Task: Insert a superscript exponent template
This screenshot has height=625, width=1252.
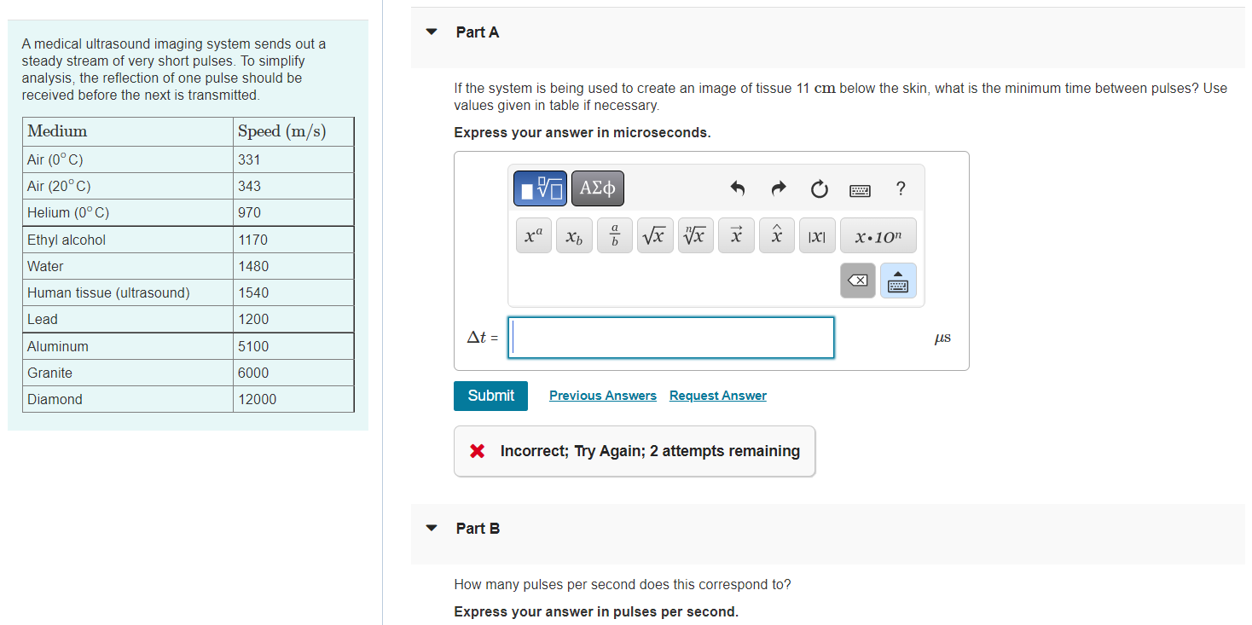Action: coord(535,236)
